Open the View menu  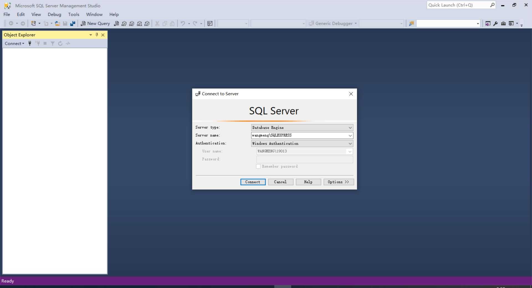point(36,14)
